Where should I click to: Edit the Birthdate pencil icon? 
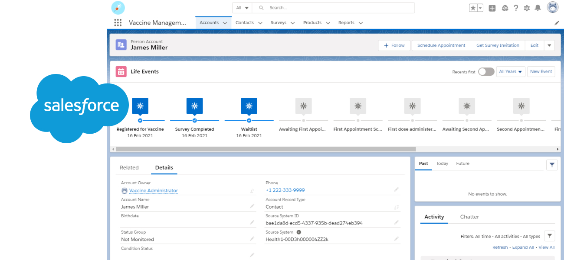(x=252, y=222)
